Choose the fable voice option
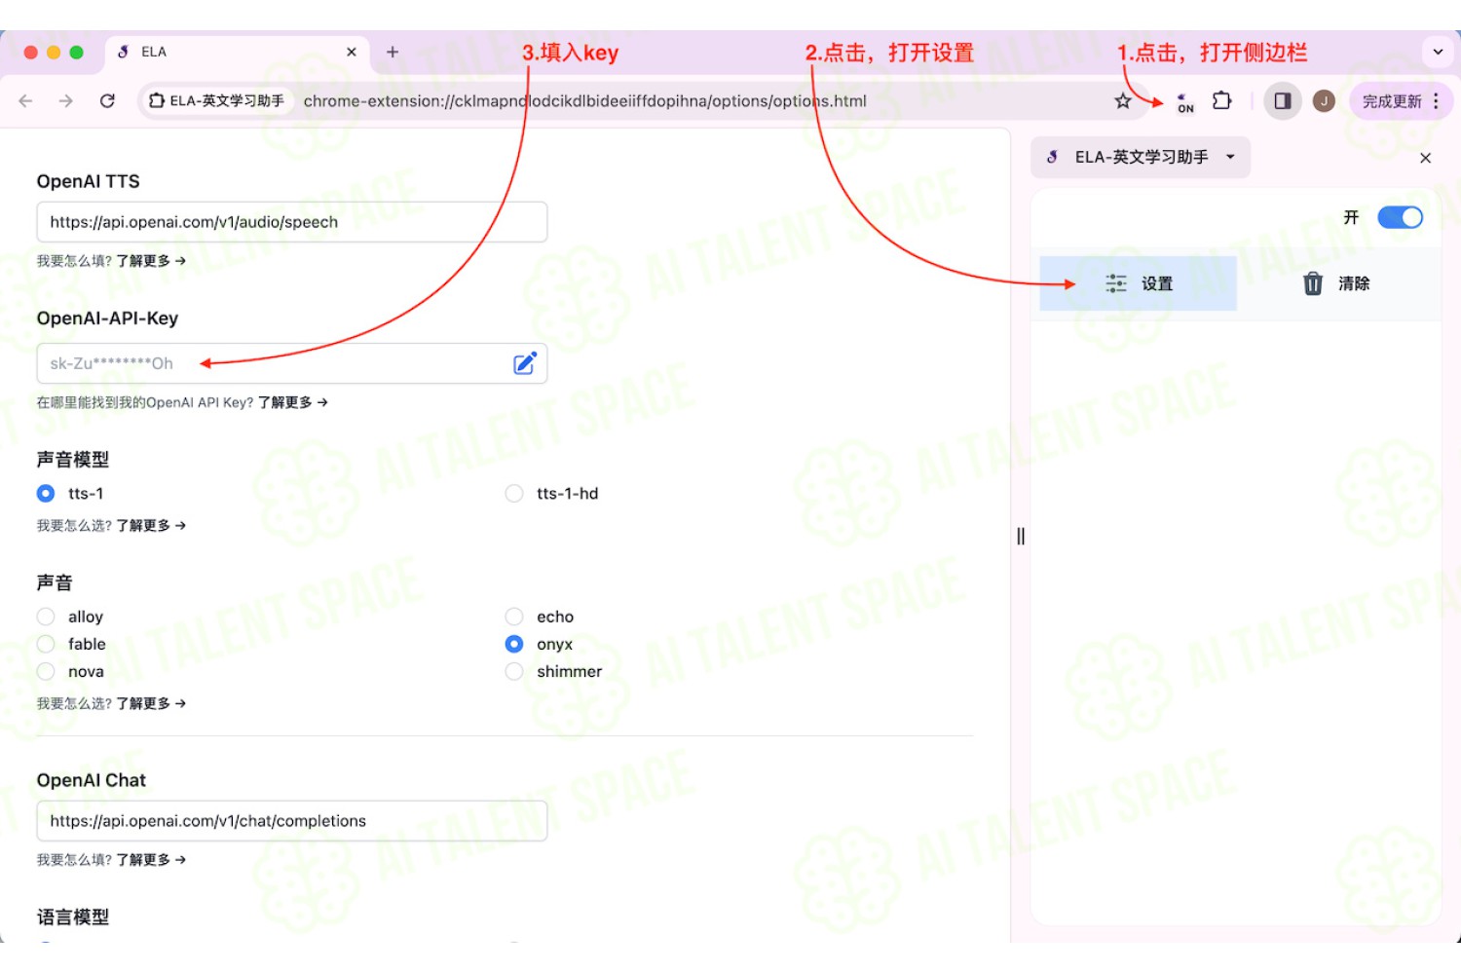Screen dimensions: 1461x974 click(x=46, y=644)
